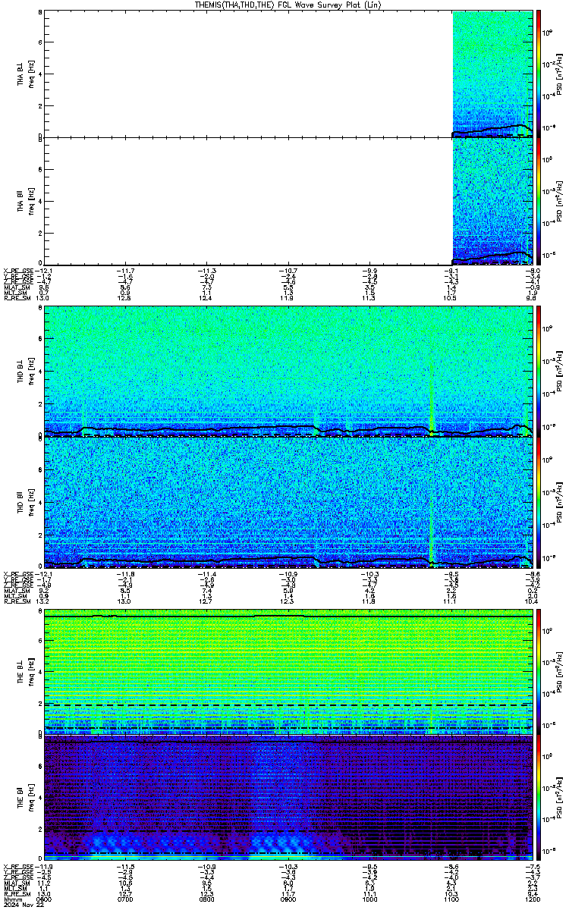Click the MLAT_SM row label under THE panels
Viewport: 569px width, 910px height.
point(15,883)
